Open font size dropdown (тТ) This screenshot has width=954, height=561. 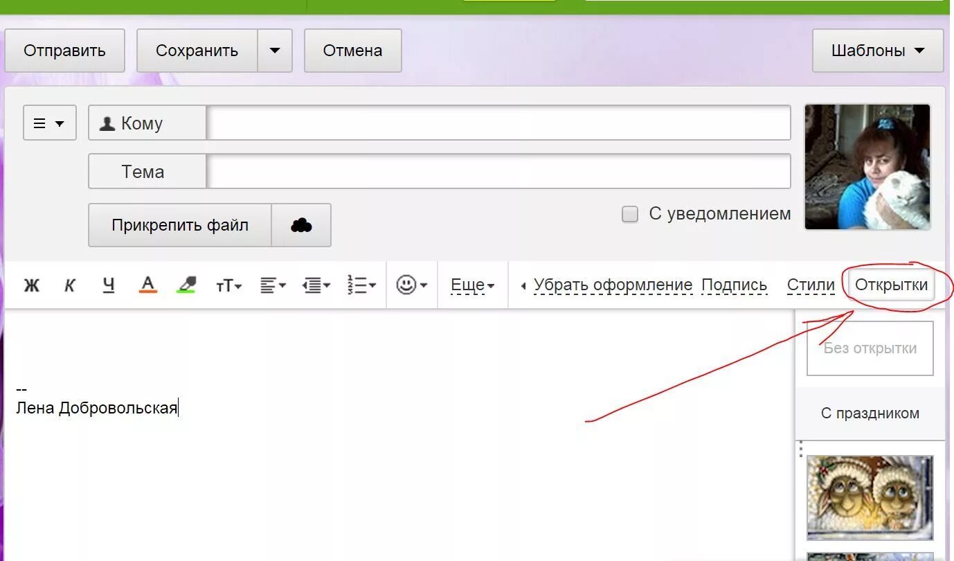click(x=229, y=285)
